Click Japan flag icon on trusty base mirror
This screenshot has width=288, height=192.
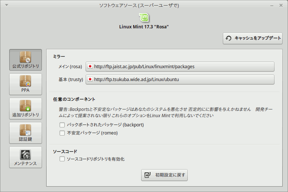point(90,79)
